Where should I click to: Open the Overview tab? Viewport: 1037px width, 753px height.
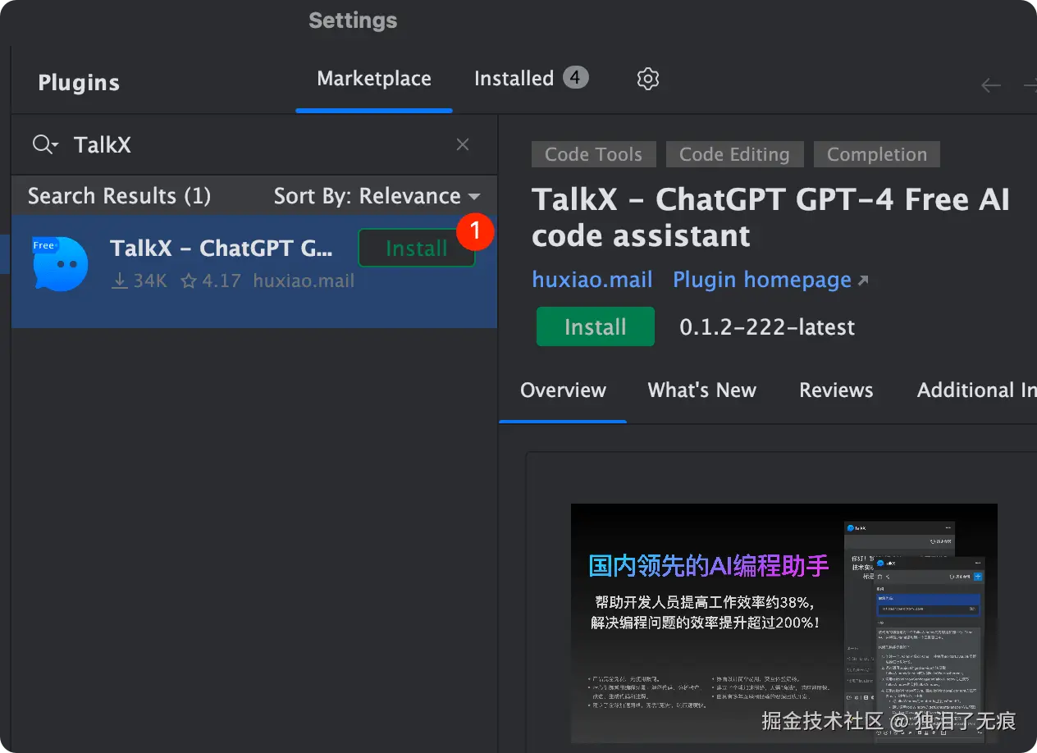[563, 390]
